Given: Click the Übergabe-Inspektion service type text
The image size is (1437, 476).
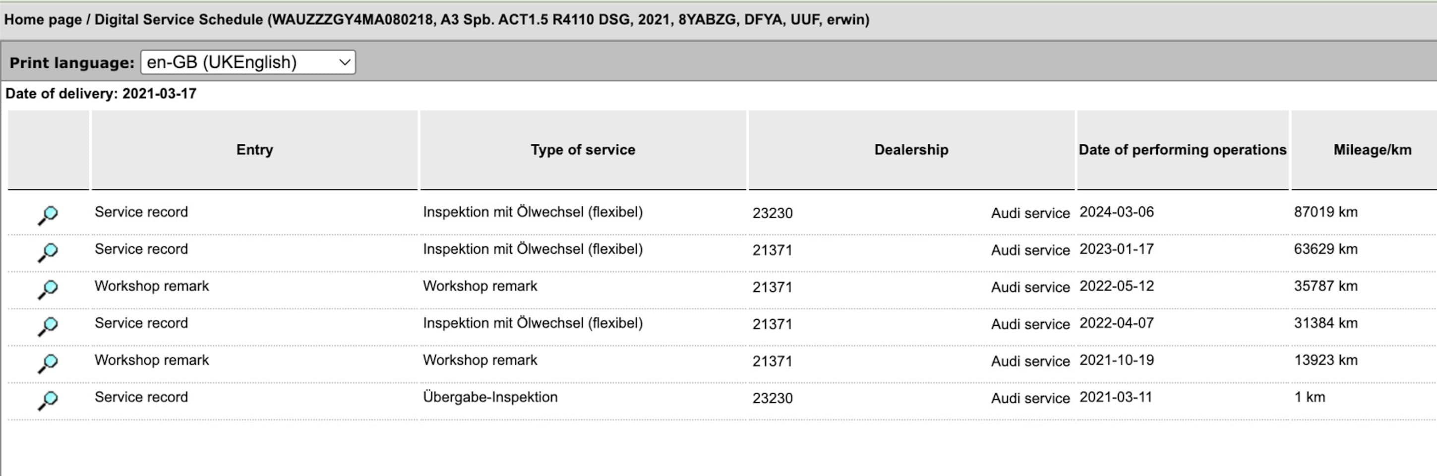Looking at the screenshot, I should pos(490,397).
